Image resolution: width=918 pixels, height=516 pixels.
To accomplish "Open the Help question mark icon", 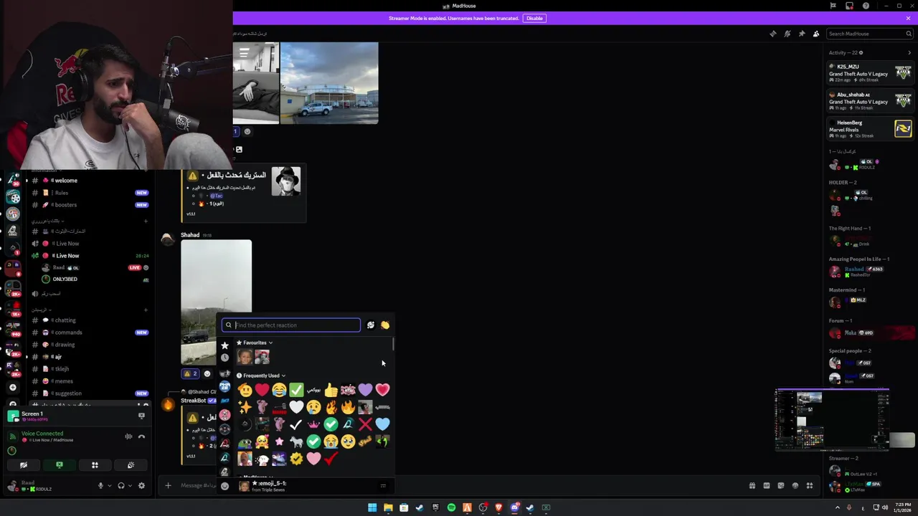I will (866, 6).
